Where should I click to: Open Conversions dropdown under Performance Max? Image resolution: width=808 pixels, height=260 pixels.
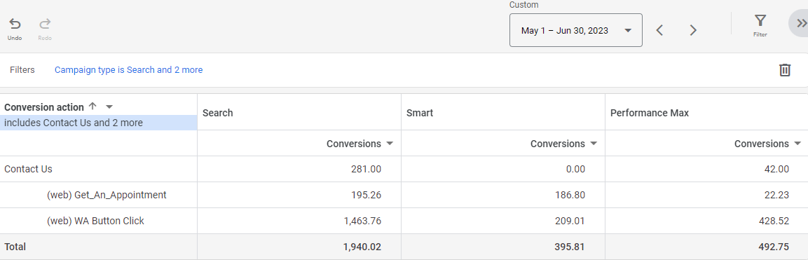click(x=797, y=144)
